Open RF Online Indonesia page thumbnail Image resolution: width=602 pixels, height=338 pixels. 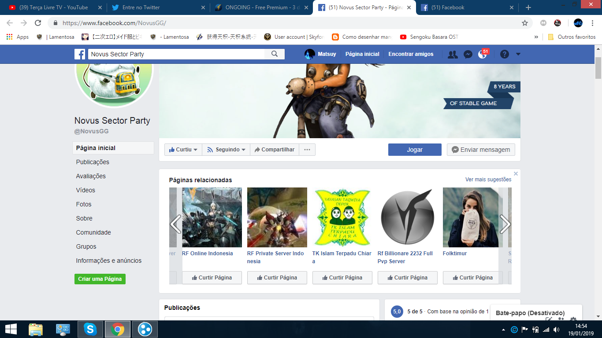[x=212, y=217]
